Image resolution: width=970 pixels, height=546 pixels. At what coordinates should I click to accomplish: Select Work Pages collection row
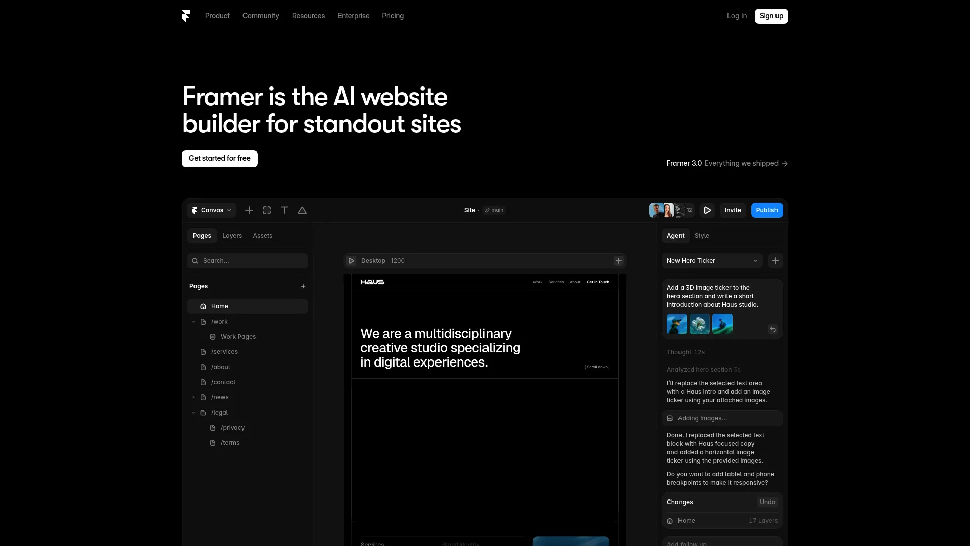[248, 337]
